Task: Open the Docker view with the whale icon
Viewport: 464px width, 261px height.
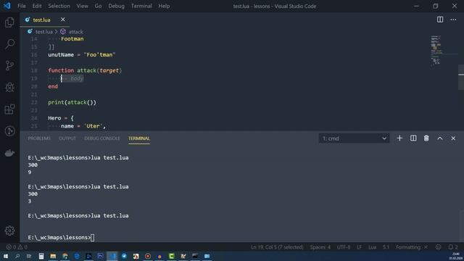Action: (x=9, y=153)
